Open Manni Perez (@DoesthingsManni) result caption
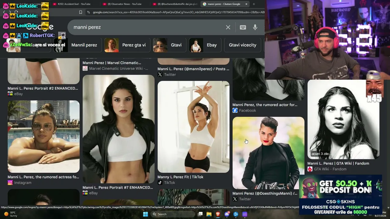Viewport: 390px width, 219px height. click(265, 193)
